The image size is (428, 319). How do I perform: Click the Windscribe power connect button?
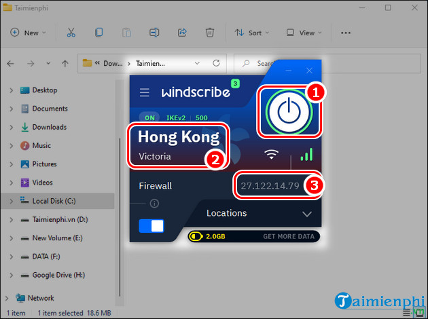coord(289,112)
